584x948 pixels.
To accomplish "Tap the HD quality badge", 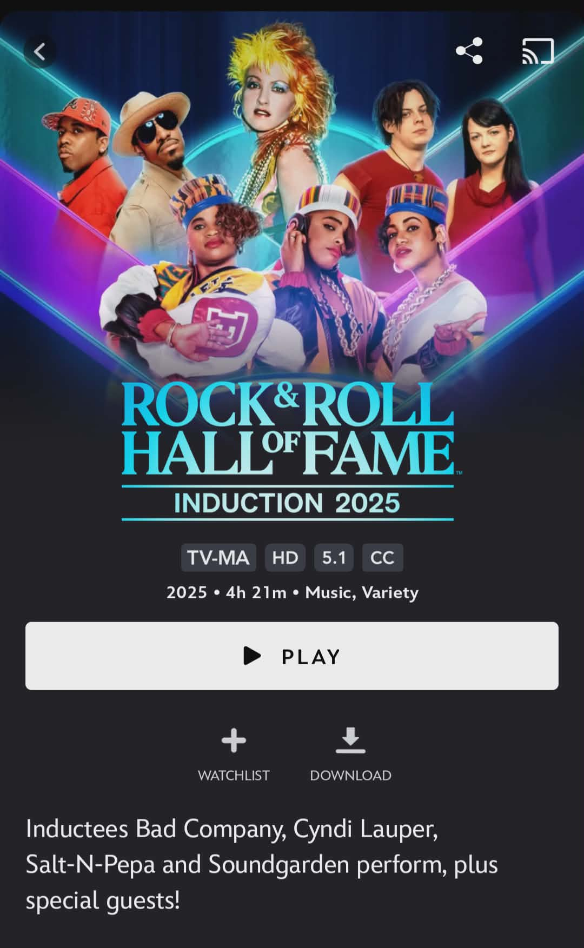I will pyautogui.click(x=285, y=557).
